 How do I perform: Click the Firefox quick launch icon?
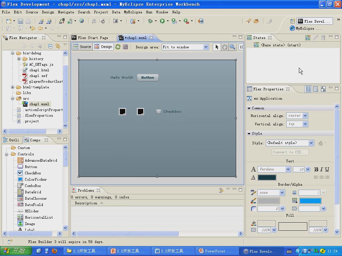pyautogui.click(x=54, y=251)
